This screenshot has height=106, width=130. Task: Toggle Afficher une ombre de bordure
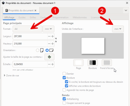[x=66, y=86]
